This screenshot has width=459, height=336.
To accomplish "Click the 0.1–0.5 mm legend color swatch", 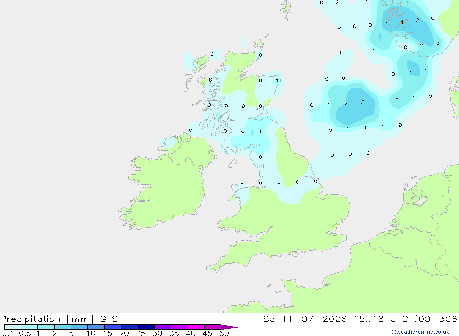I will tap(12, 327).
